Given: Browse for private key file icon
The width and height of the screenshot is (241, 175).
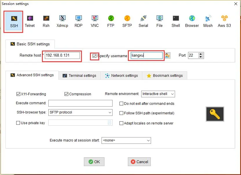Looking at the screenshot, I should point(109,122).
